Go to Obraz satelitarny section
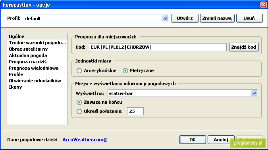This screenshot has width=268, height=150. [37, 49]
